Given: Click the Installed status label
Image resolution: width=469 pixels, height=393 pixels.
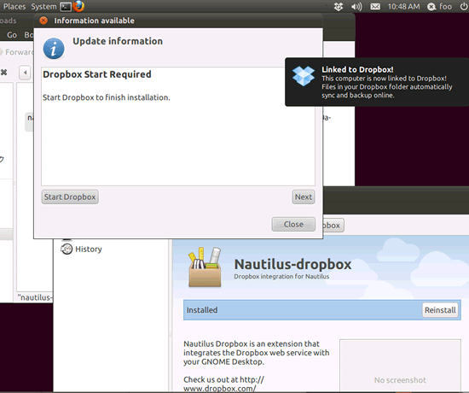Looking at the screenshot, I should (x=202, y=310).
